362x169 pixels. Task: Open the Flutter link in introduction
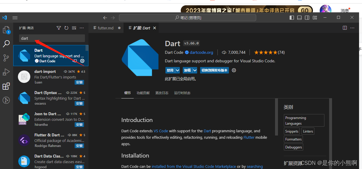tap(249, 137)
